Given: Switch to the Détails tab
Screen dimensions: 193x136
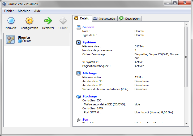Looking at the screenshot, I should click(x=82, y=18).
